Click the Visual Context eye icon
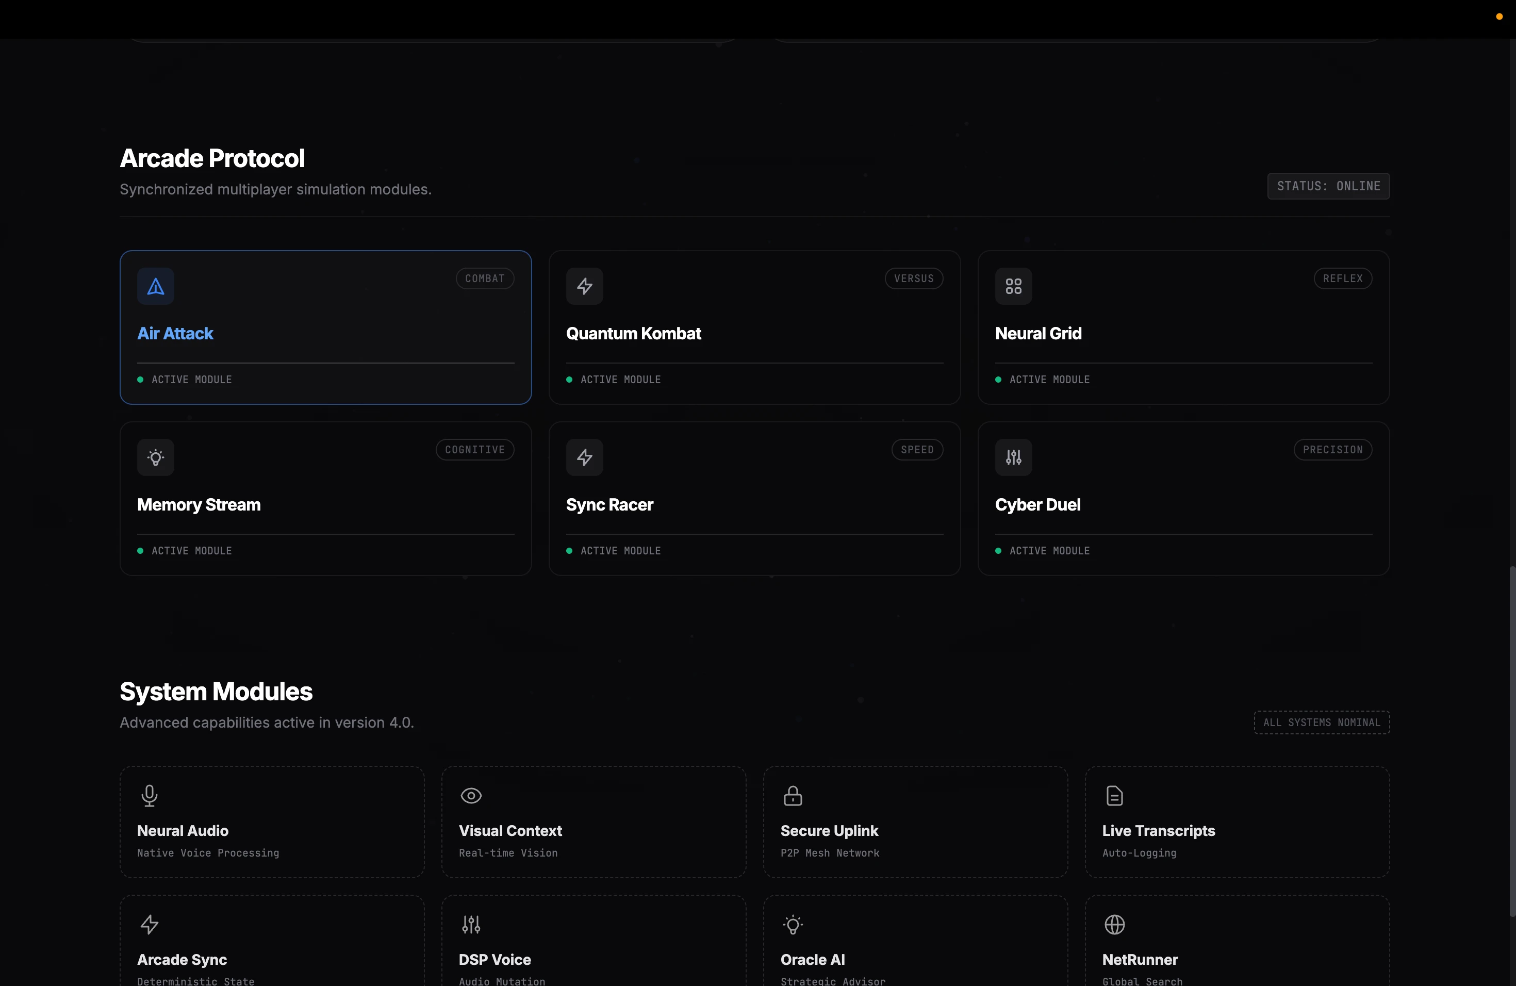Viewport: 1516px width, 986px height. 471,796
